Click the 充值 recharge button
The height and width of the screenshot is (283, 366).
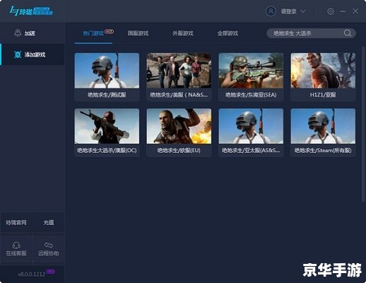point(49,222)
